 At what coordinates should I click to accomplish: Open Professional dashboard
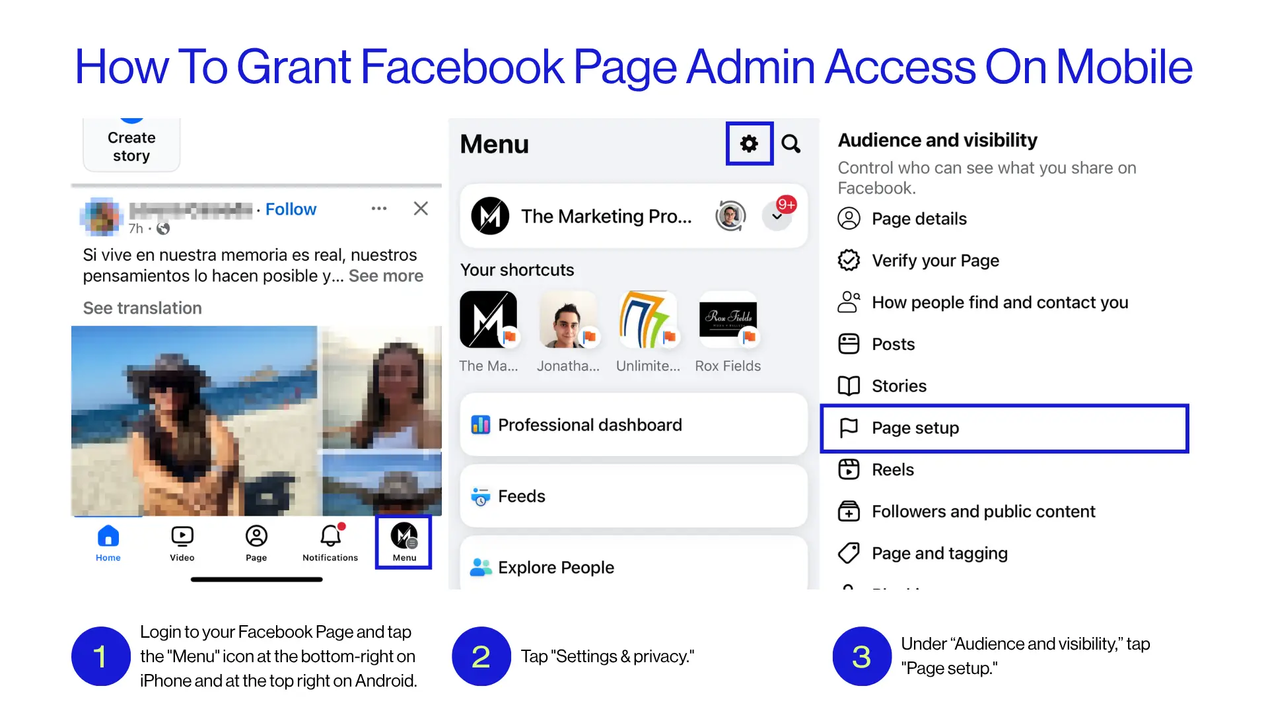coord(633,424)
